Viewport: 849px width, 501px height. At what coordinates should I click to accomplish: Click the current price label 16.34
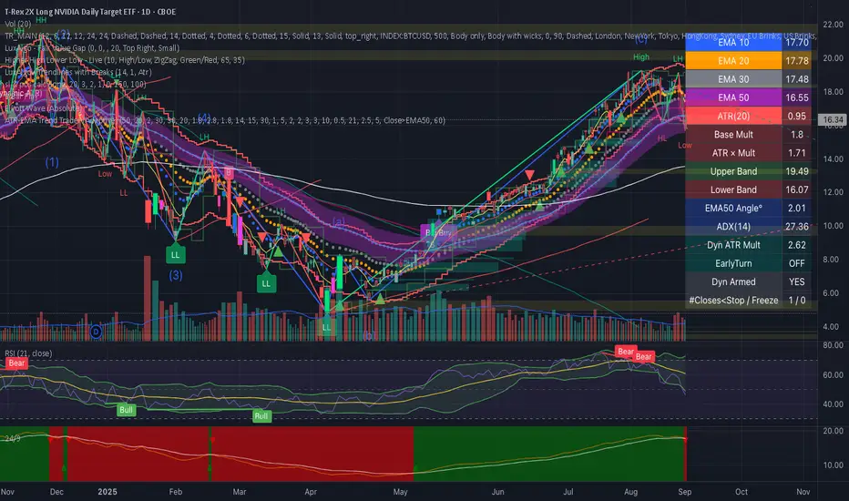click(x=833, y=119)
